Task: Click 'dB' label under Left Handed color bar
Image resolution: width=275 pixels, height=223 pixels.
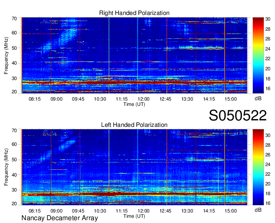Action: [258, 210]
